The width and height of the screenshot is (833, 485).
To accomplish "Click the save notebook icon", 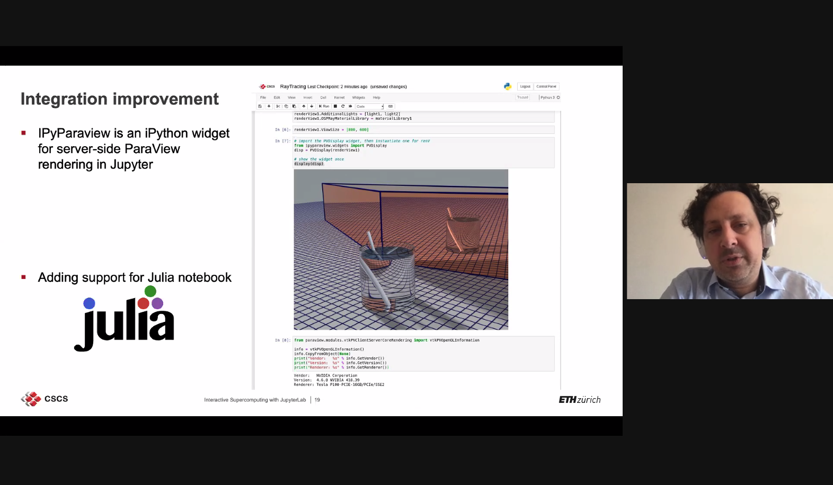I will point(260,106).
